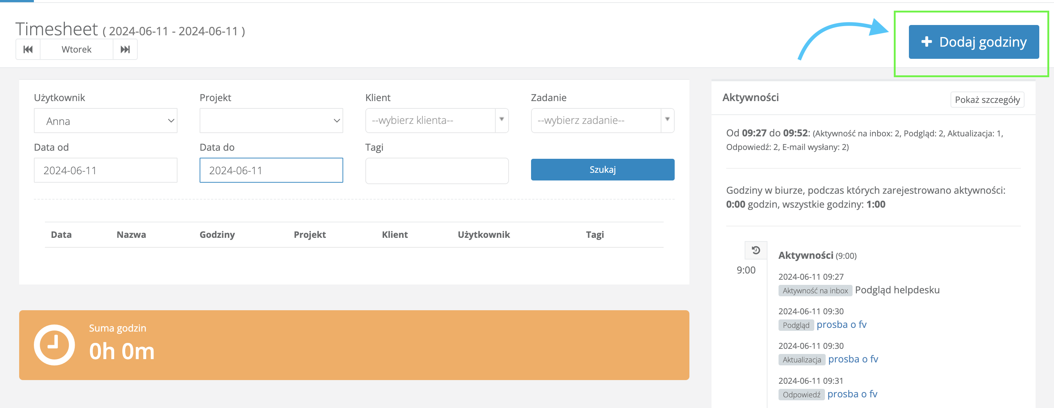Click the 9:00 timeline hour label
This screenshot has width=1054, height=408.
click(746, 271)
